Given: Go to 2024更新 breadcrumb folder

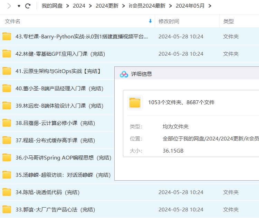Looking at the screenshot, I should [x=107, y=6].
